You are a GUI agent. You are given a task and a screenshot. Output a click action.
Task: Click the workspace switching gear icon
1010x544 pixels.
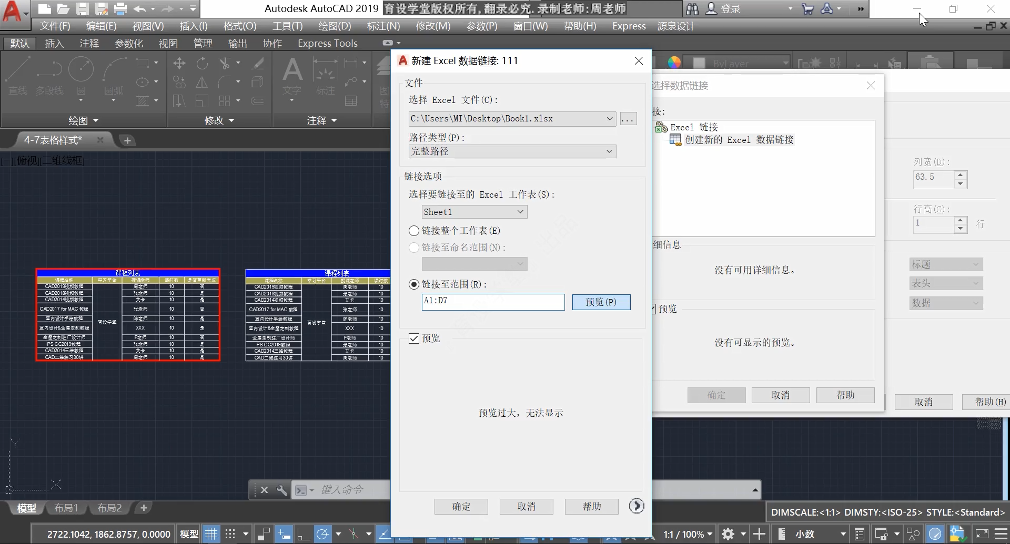(728, 534)
